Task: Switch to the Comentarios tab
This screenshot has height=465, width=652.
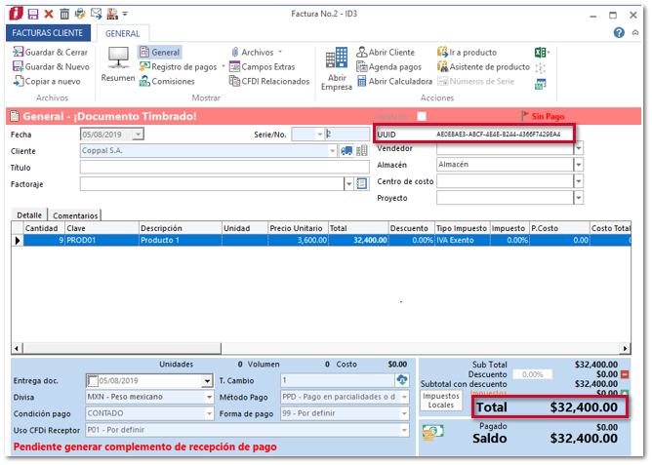Action: click(x=75, y=214)
